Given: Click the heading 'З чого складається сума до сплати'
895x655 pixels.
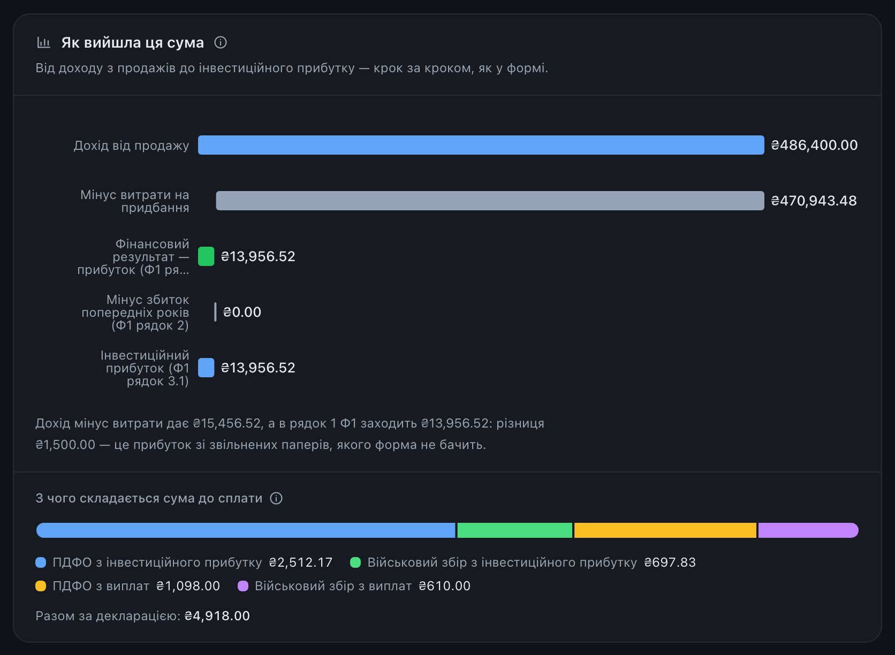Looking at the screenshot, I should [x=149, y=498].
